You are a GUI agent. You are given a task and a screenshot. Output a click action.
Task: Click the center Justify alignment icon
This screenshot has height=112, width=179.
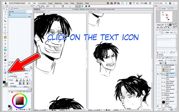pos(23,83)
